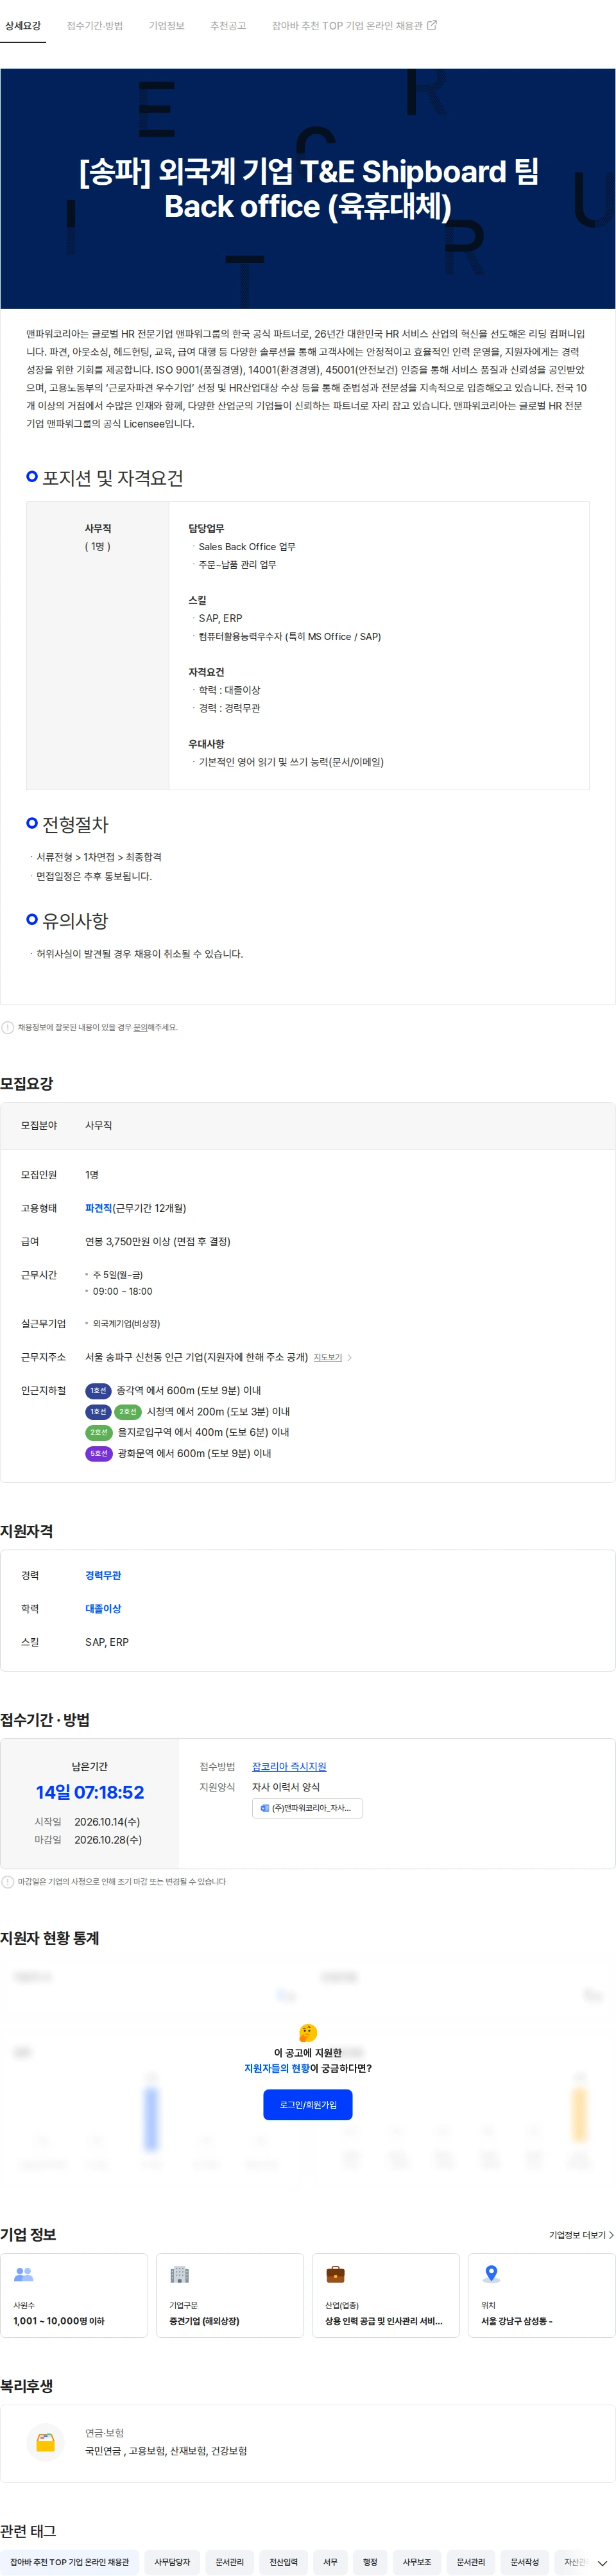This screenshot has height=2576, width=616.
Task: Click the 서울 강남구 삼성동 location text
Action: tap(517, 2321)
